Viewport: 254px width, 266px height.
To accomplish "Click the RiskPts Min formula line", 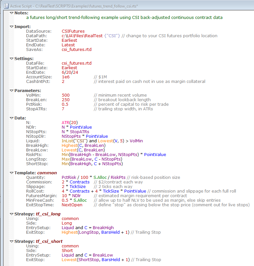I will point(114,155).
